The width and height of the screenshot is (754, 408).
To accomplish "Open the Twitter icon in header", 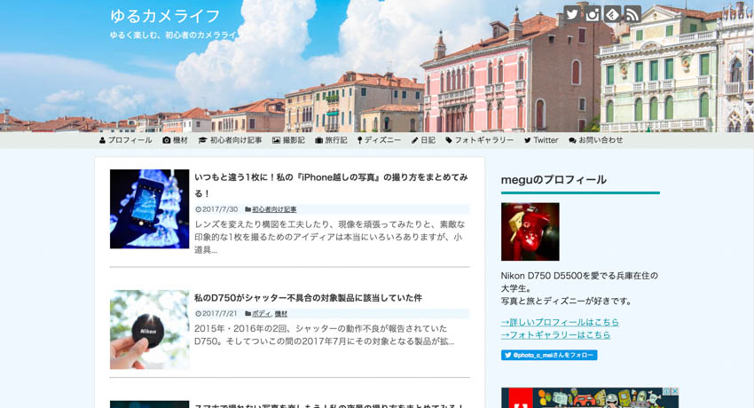I will coord(571,14).
